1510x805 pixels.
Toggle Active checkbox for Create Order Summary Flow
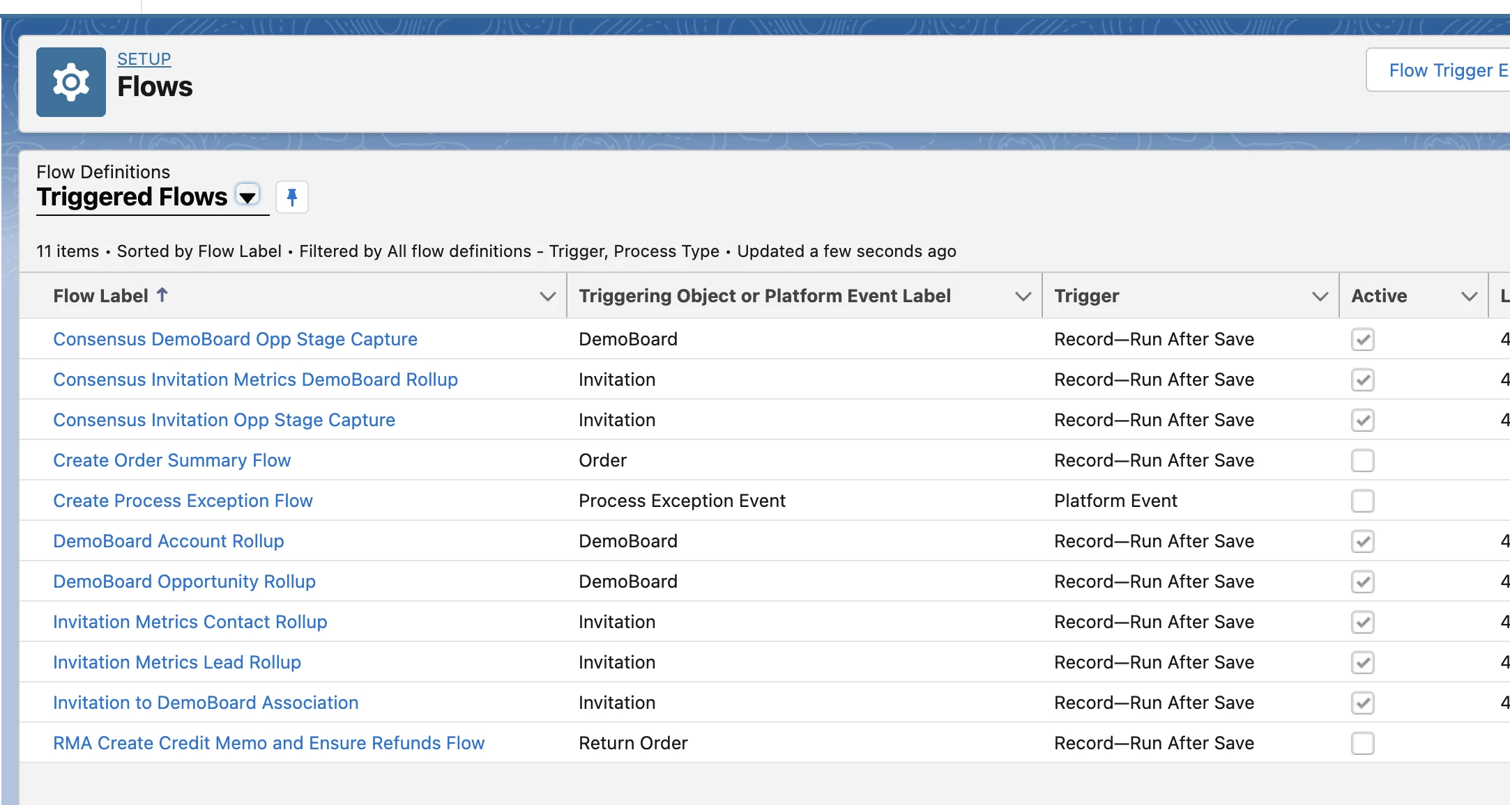1362,460
